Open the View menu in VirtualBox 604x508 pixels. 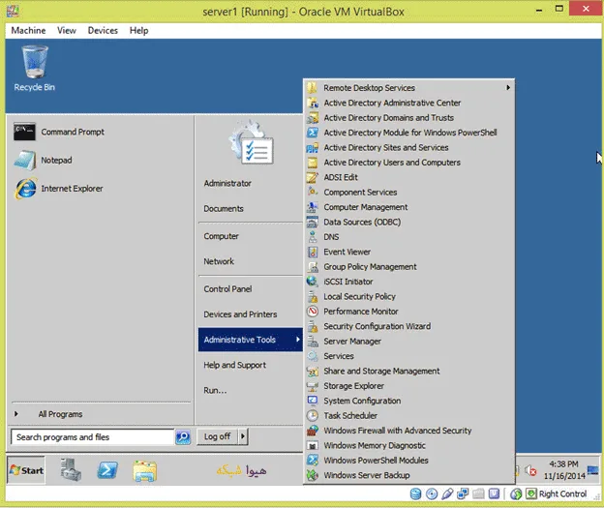(x=67, y=30)
